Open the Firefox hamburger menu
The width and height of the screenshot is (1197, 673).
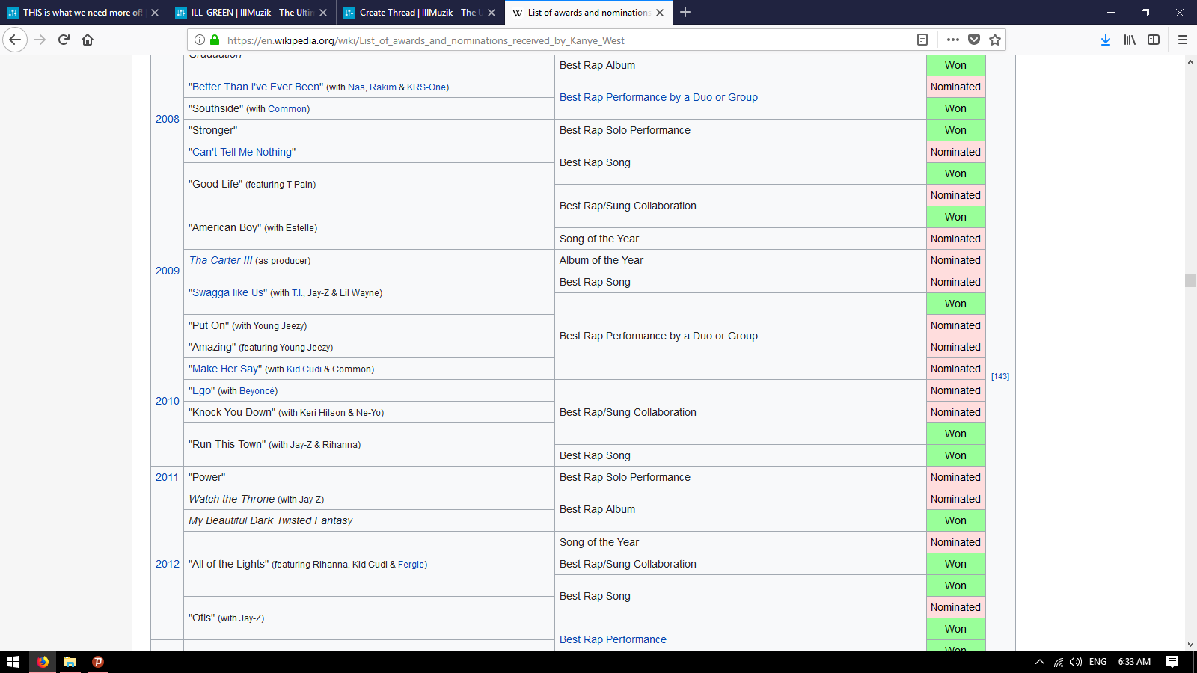click(x=1183, y=40)
